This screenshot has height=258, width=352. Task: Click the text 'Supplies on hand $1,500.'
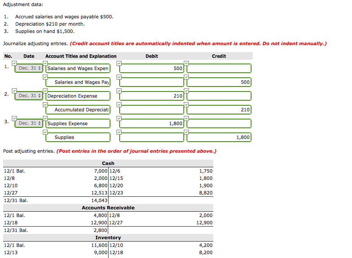point(45,31)
